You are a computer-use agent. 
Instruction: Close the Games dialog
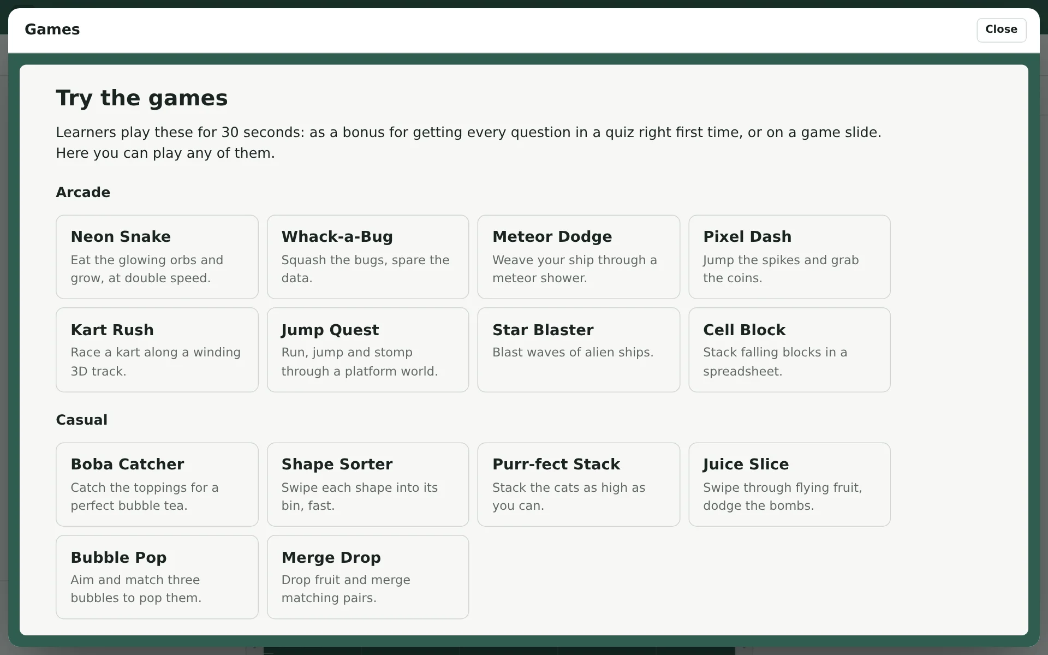(x=1001, y=29)
